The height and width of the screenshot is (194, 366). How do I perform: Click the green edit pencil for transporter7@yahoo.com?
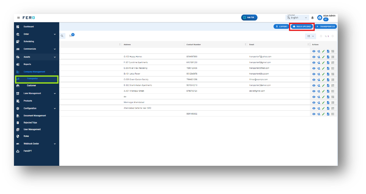coord(323,57)
